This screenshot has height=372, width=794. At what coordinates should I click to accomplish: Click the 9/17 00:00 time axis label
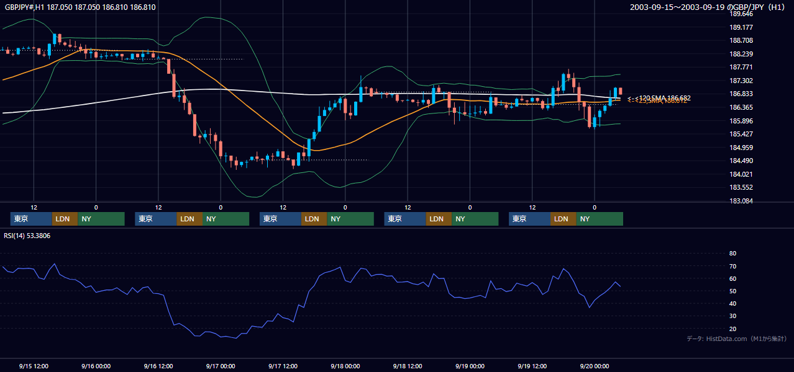coord(221,366)
